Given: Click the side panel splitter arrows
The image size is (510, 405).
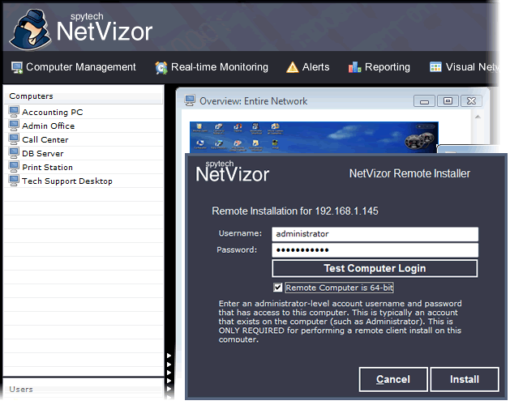Looking at the screenshot, I should pyautogui.click(x=169, y=376).
